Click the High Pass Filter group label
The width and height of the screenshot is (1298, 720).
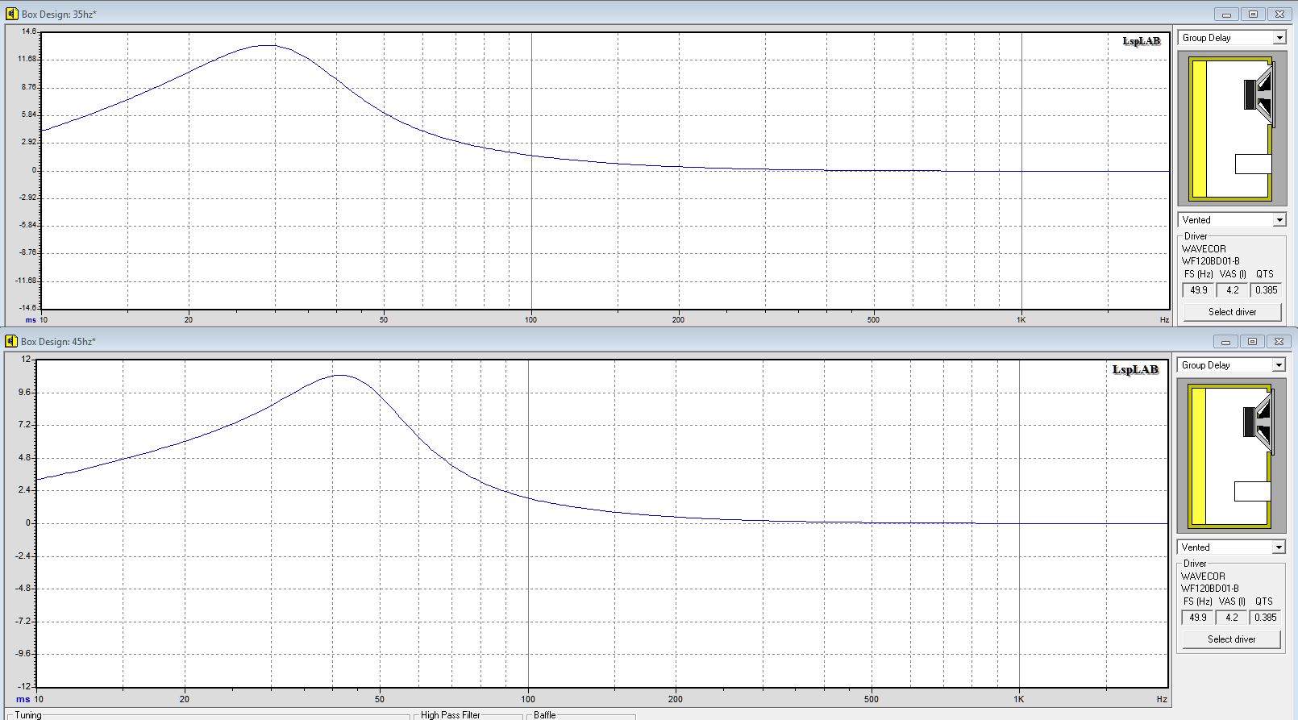coord(451,715)
